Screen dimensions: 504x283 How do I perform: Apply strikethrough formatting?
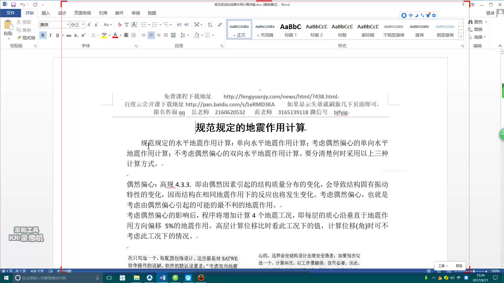[69, 35]
